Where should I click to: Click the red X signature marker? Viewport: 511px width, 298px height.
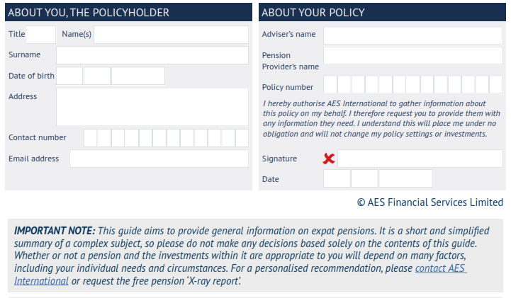tap(329, 159)
